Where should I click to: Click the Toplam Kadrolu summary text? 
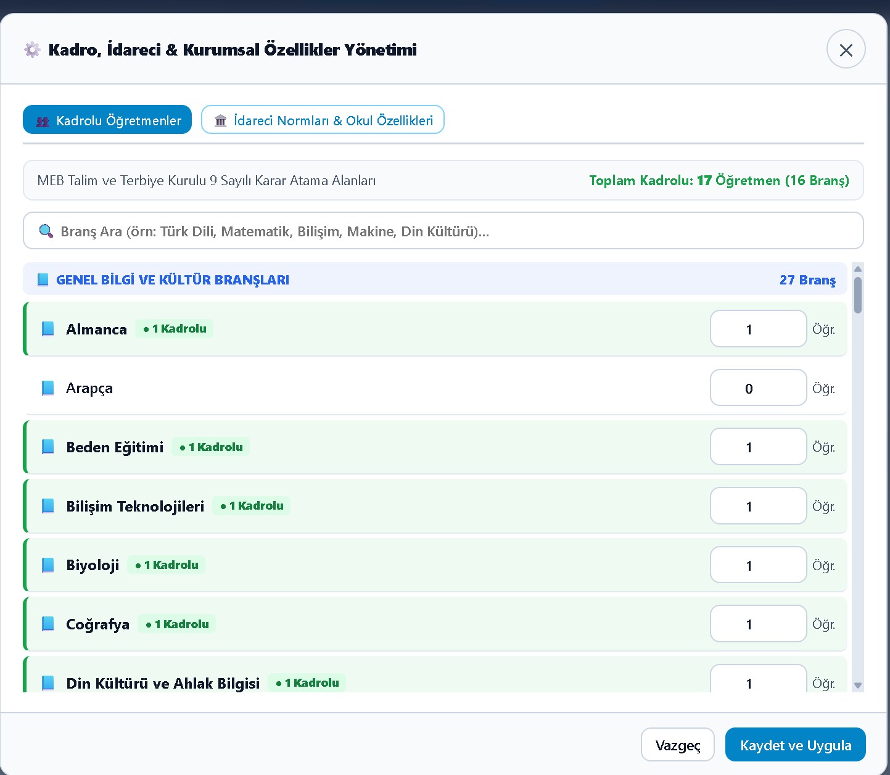(x=719, y=180)
